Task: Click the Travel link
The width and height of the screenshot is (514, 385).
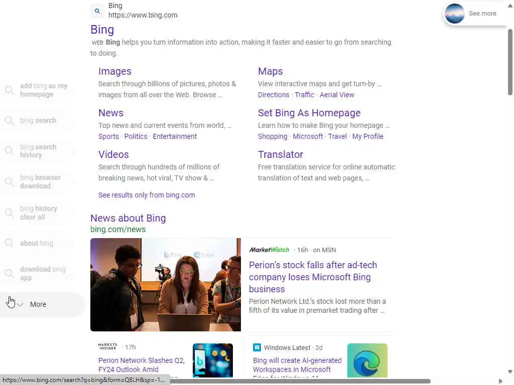Action: pos(337,136)
